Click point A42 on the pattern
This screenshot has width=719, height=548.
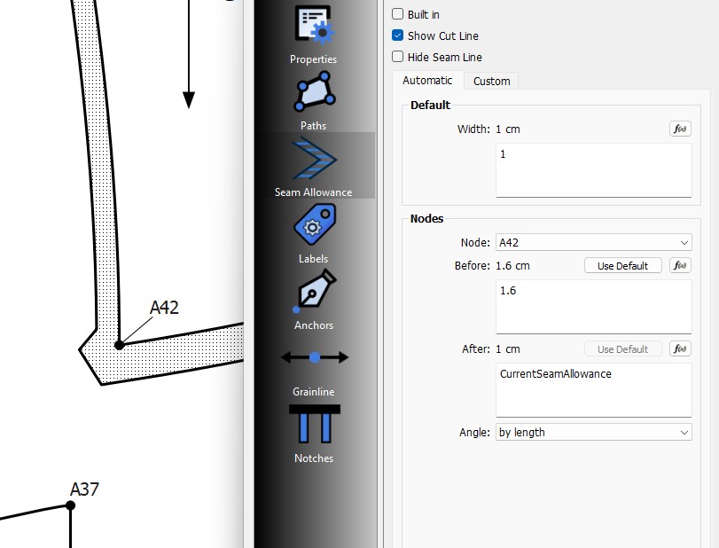(x=119, y=344)
